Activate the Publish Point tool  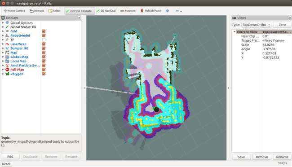point(150,11)
